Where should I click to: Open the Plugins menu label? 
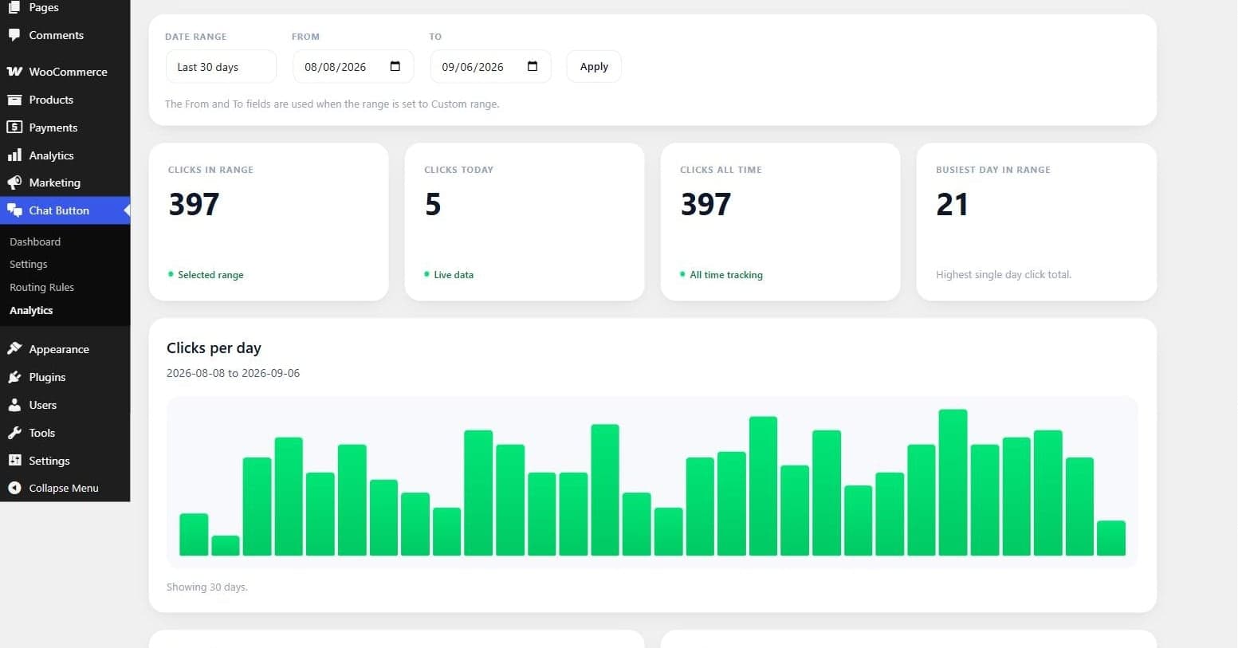(47, 377)
